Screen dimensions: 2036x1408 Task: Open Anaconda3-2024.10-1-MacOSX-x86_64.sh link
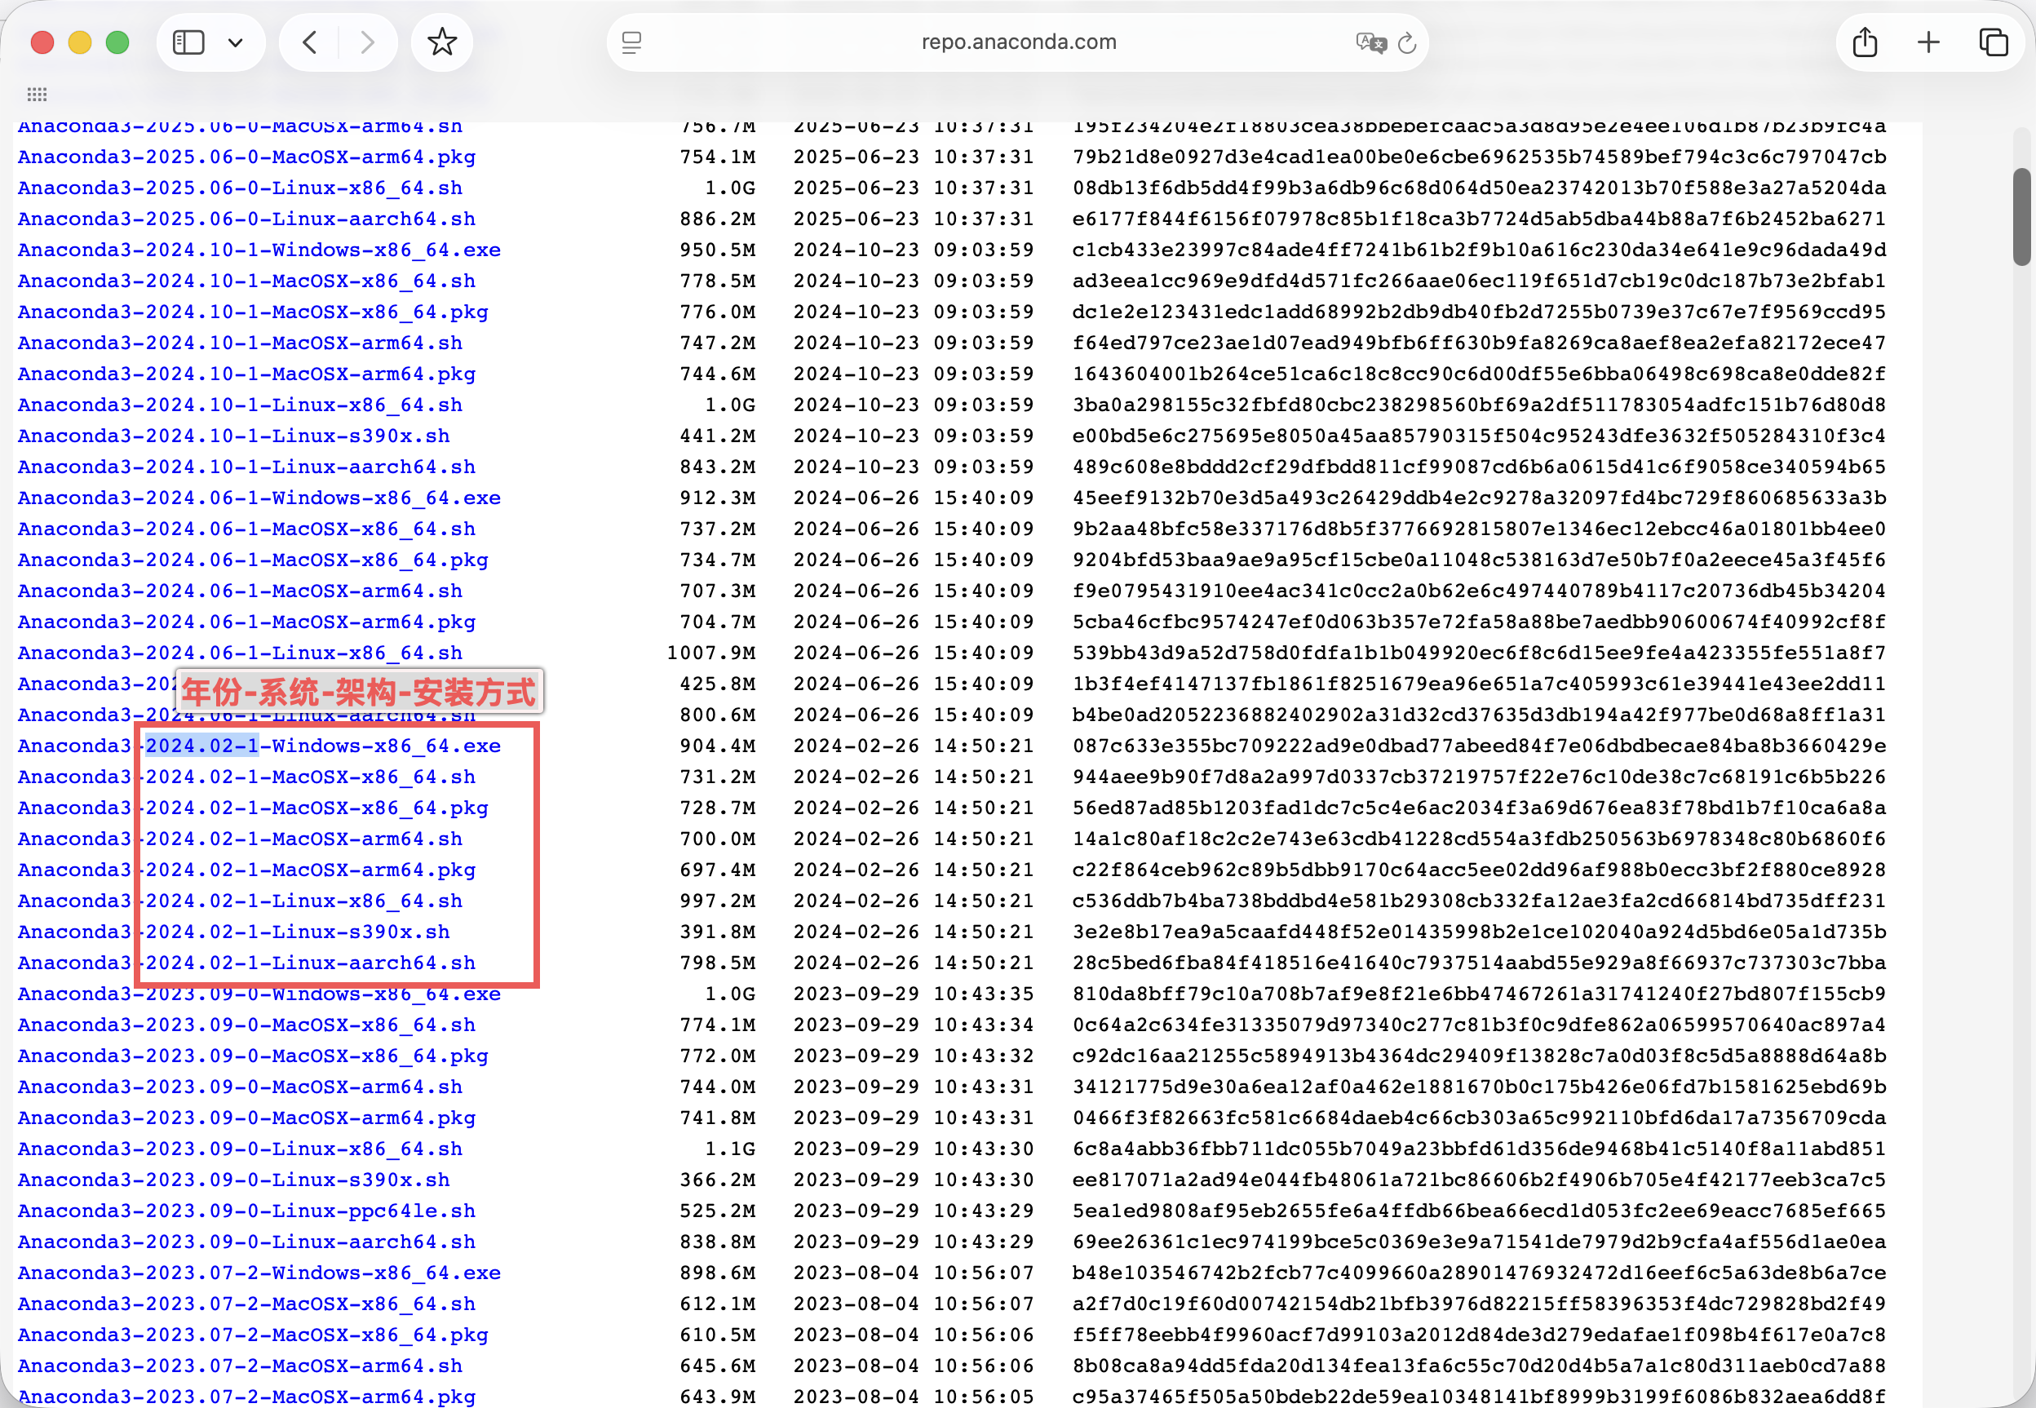(x=247, y=281)
